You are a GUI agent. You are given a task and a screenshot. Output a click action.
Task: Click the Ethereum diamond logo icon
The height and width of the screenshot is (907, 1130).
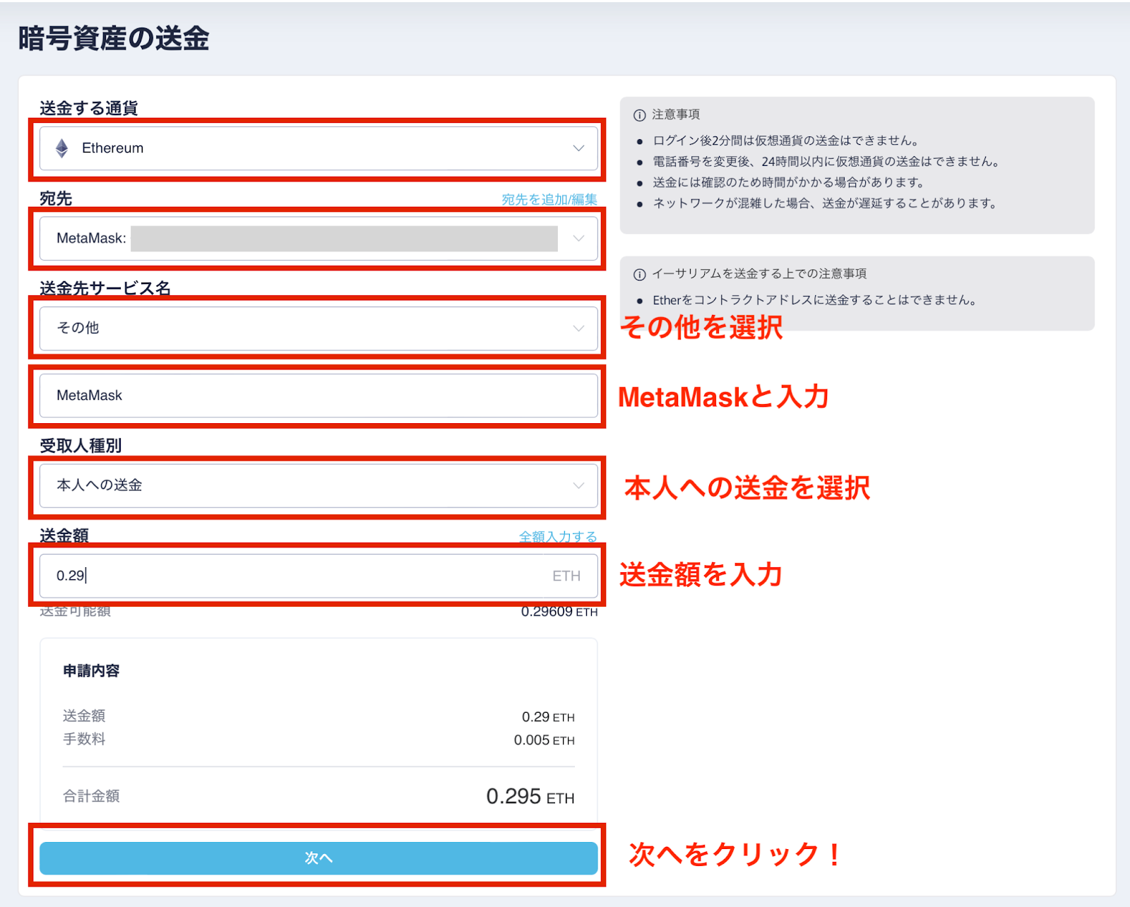[62, 148]
